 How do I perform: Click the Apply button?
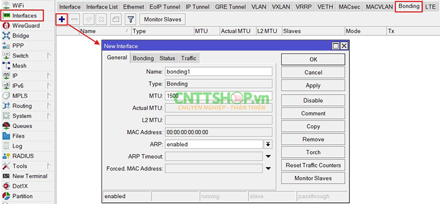[313, 86]
